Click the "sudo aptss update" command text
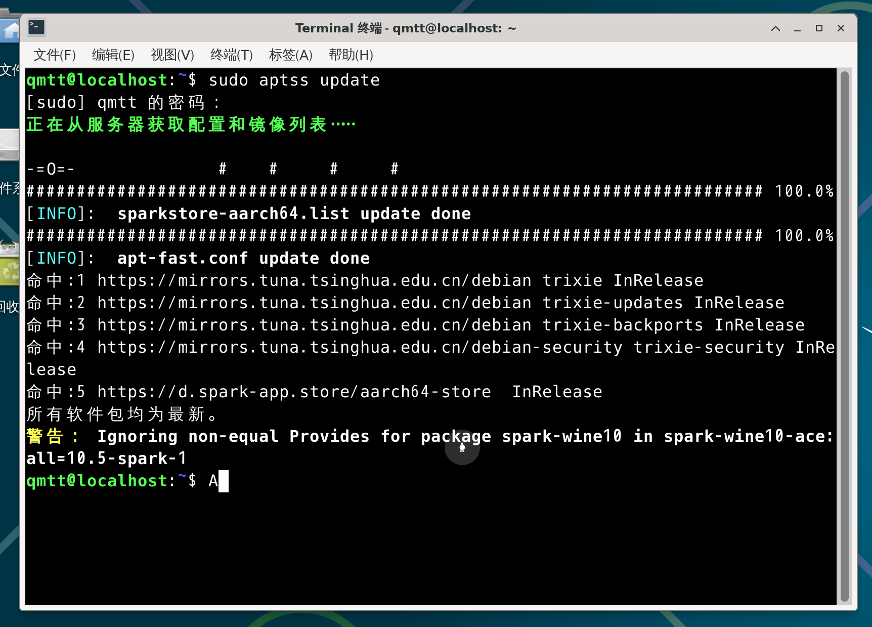 tap(294, 80)
